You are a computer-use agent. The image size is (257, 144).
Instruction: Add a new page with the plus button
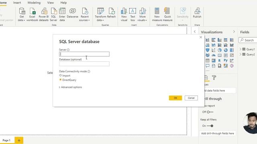19,140
